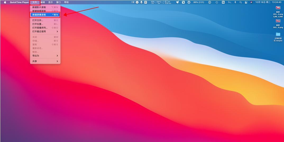Close the 文件 menu from the menu bar

pyautogui.click(x=35, y=2)
